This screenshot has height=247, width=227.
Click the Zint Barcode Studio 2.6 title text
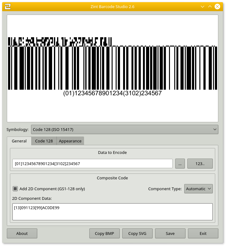tap(112, 7)
